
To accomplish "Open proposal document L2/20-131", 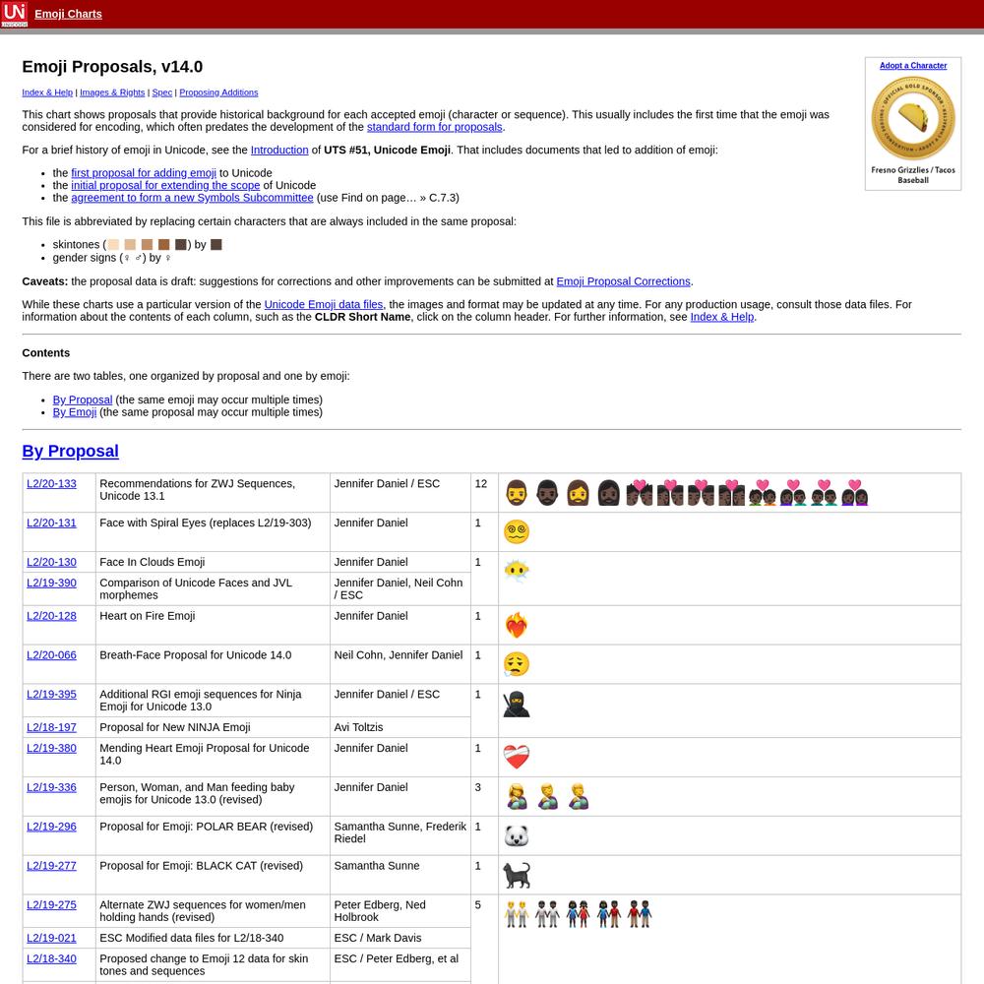I will 51,523.
